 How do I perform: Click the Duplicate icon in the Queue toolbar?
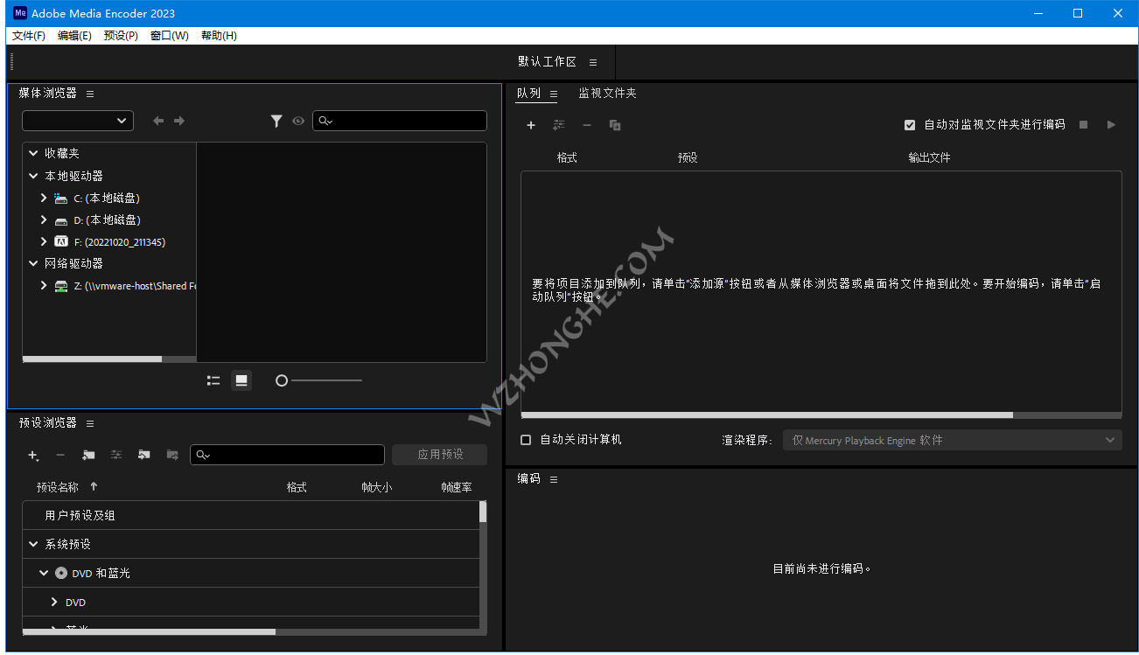click(x=615, y=125)
